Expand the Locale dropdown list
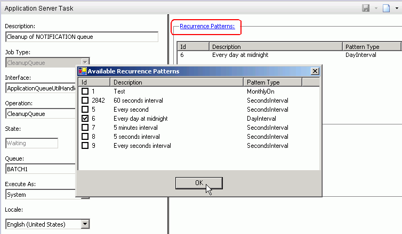Screen dimensions: 402x234 [85, 224]
